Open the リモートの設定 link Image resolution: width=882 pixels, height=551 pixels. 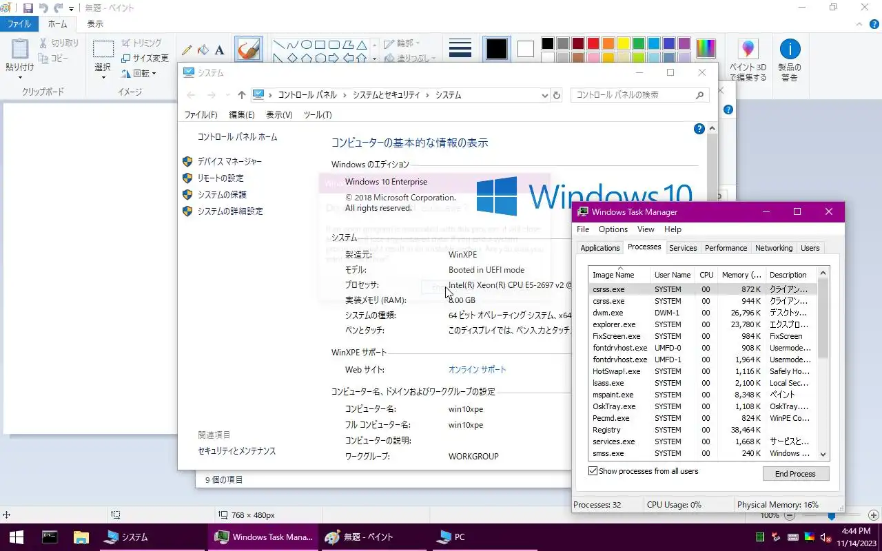[x=220, y=178]
